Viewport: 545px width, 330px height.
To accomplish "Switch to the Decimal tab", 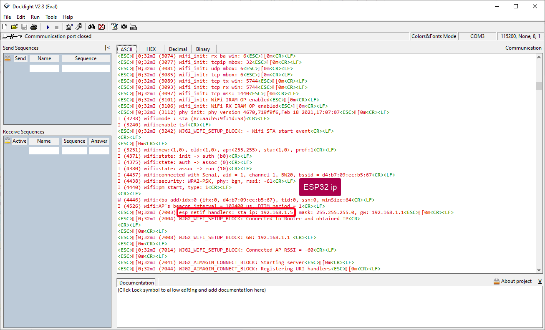I will point(178,49).
